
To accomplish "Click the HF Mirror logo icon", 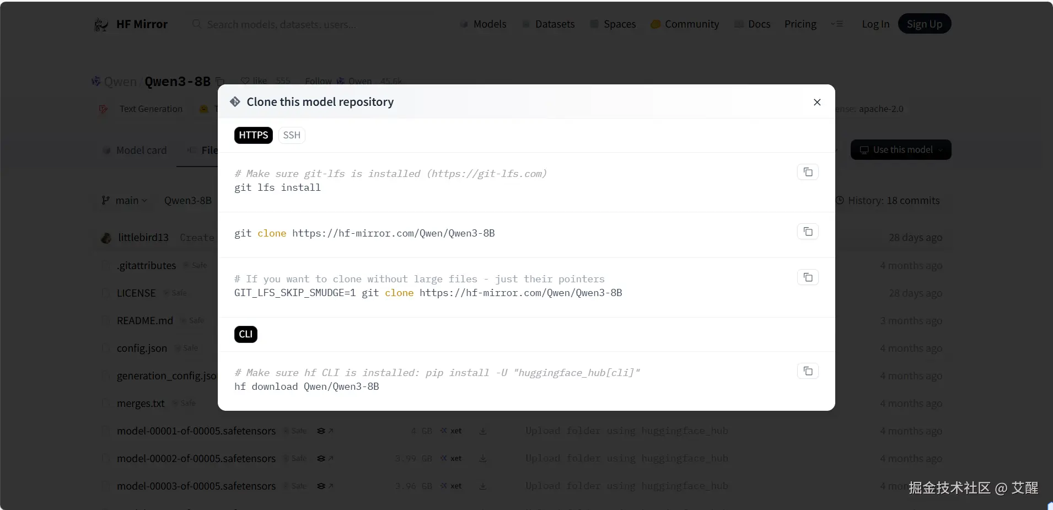I will 101,24.
